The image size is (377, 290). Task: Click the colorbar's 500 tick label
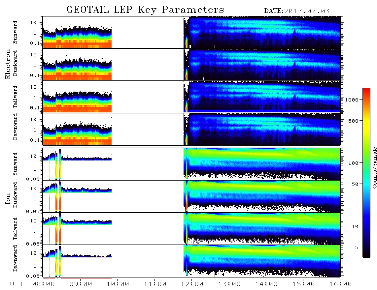tap(353, 121)
